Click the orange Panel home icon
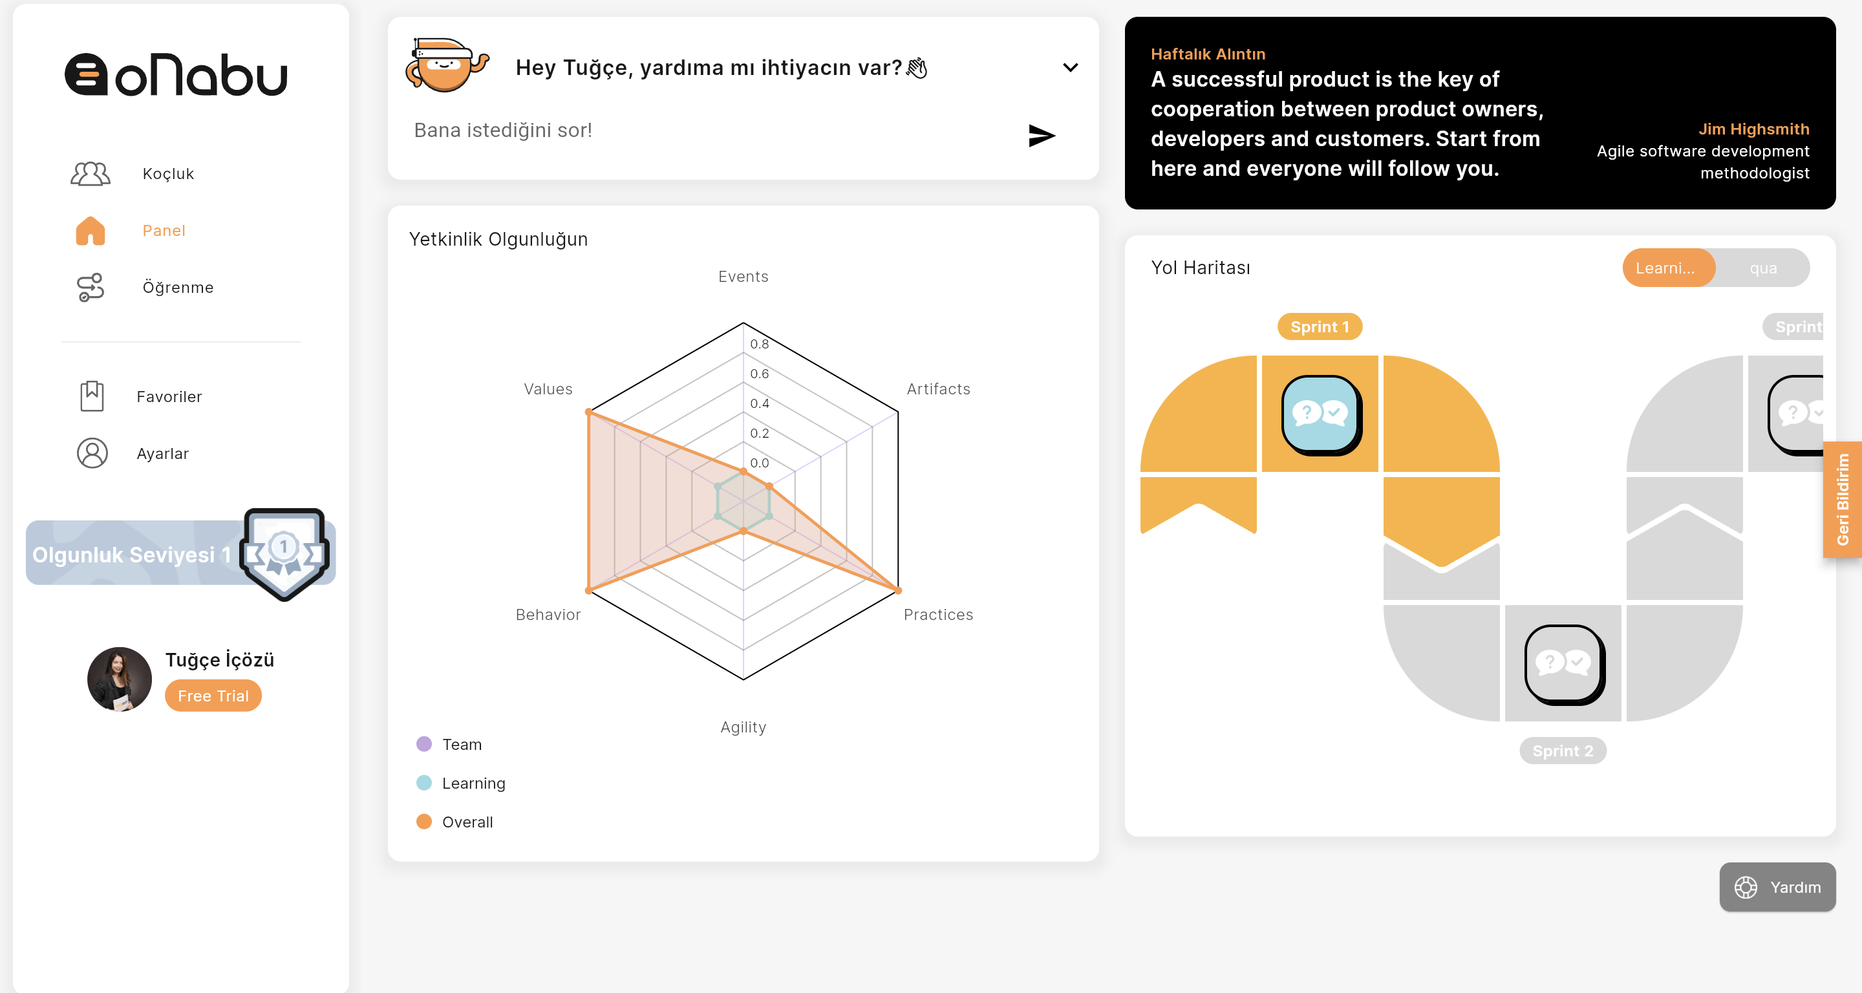 click(91, 231)
